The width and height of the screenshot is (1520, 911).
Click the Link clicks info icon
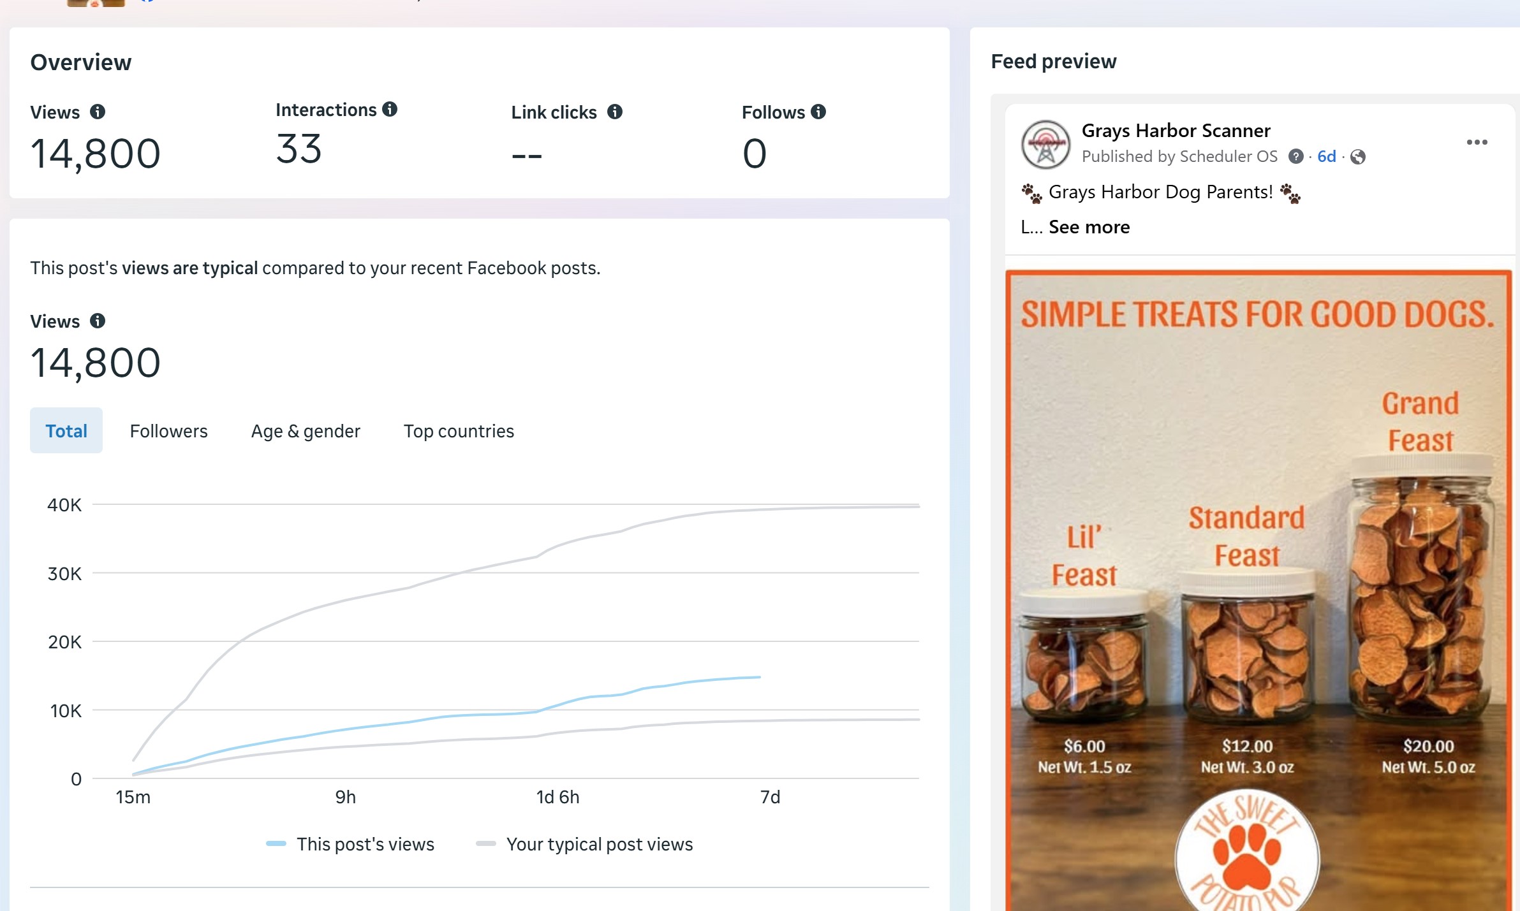pos(615,112)
